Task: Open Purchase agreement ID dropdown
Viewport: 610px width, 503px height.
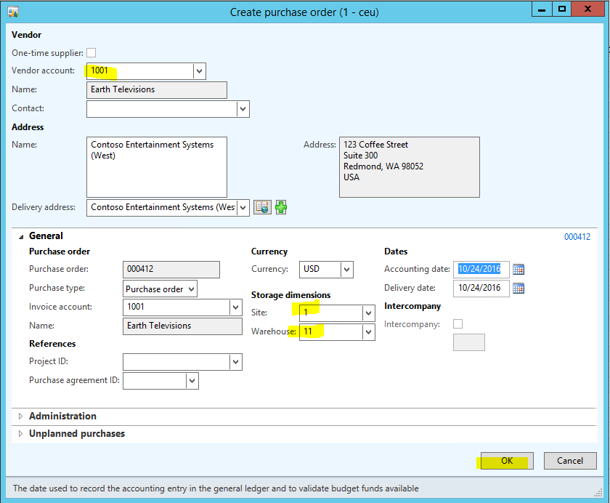Action: point(192,381)
